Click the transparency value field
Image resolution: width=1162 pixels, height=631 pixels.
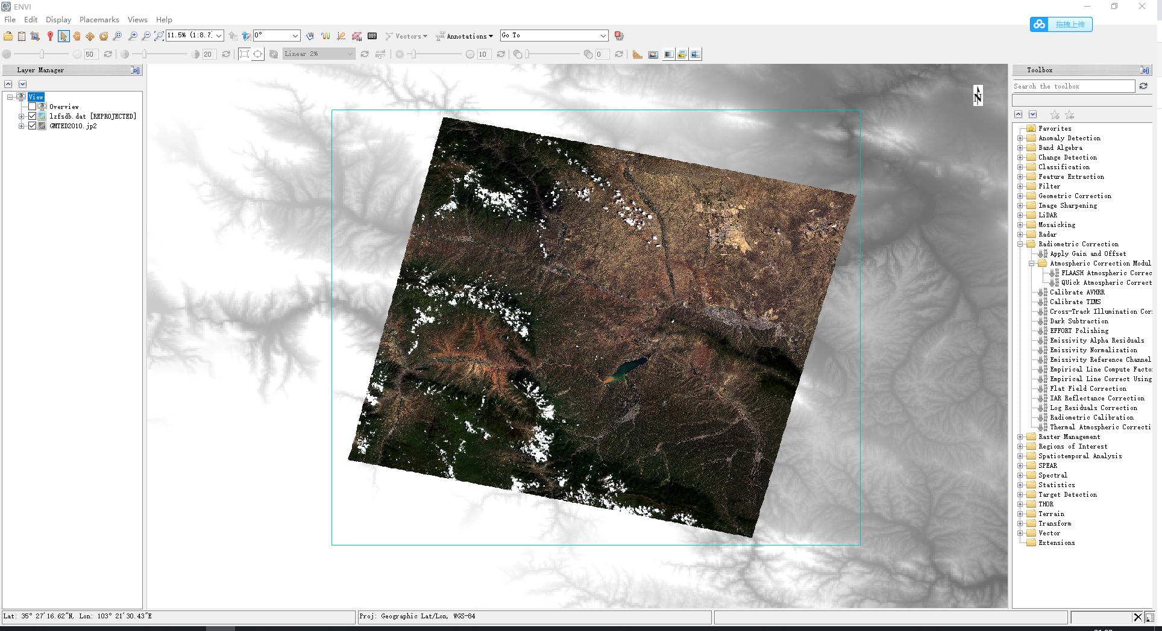pyautogui.click(x=603, y=54)
